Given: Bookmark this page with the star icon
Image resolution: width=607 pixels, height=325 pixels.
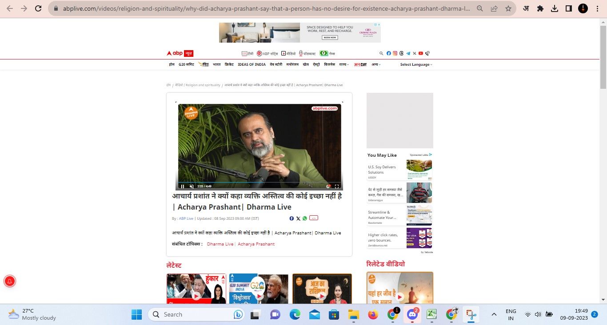Looking at the screenshot, I should pos(508,8).
